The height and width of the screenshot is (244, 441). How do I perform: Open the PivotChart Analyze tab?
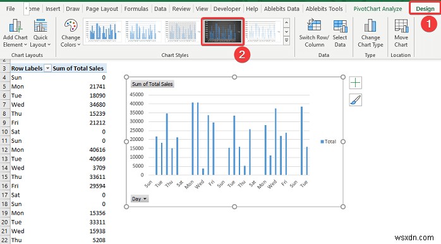(x=377, y=9)
